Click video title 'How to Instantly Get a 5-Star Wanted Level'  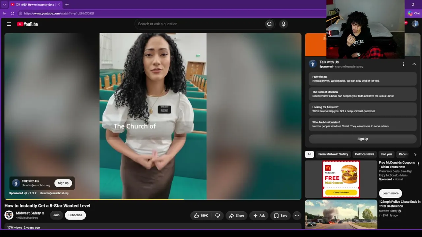point(47,206)
